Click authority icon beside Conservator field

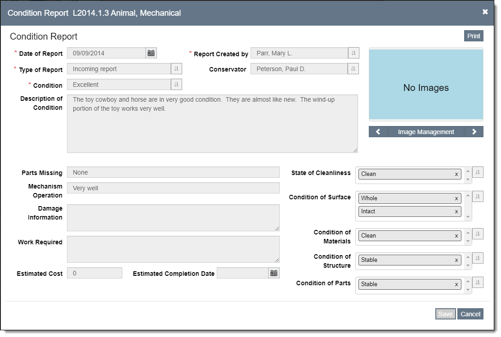coord(353,69)
